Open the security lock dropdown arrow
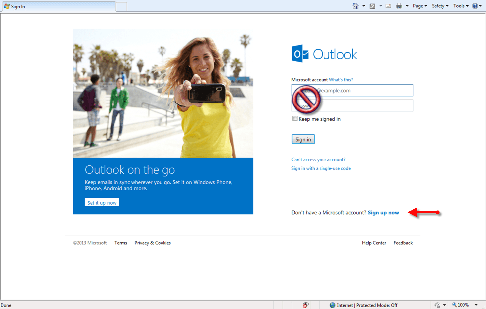This screenshot has height=309, width=486. (x=444, y=305)
